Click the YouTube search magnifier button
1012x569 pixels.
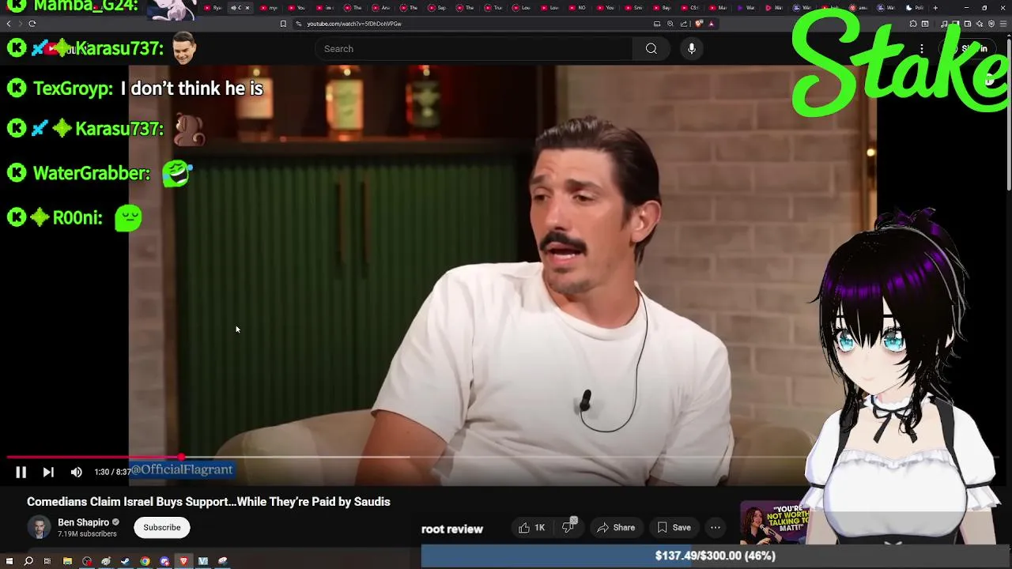click(x=651, y=49)
